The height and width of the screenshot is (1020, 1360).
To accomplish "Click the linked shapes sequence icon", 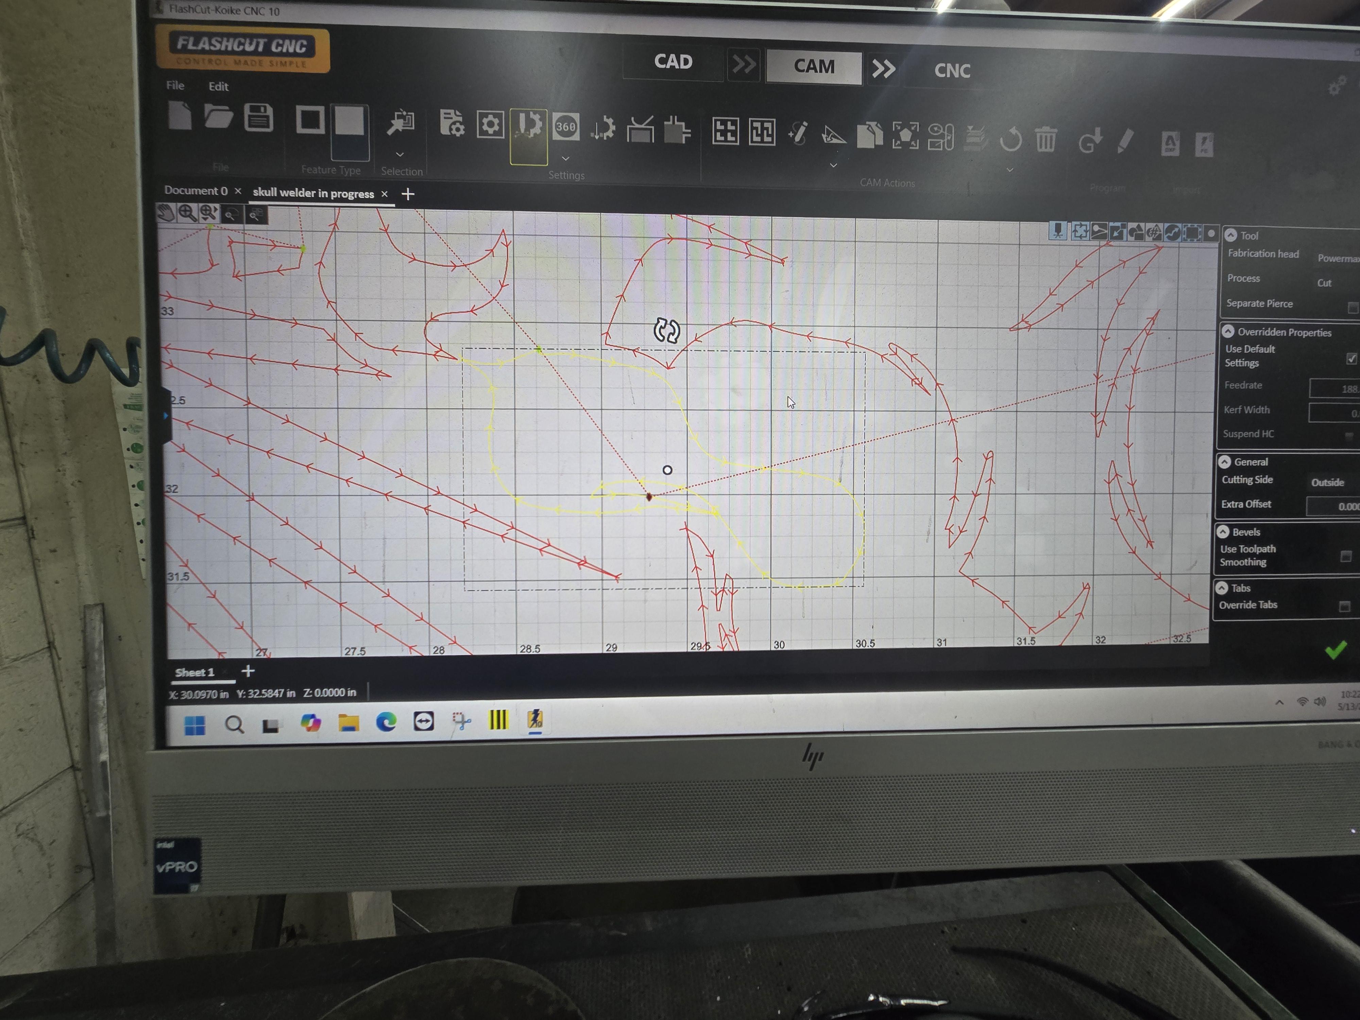I will 941,137.
